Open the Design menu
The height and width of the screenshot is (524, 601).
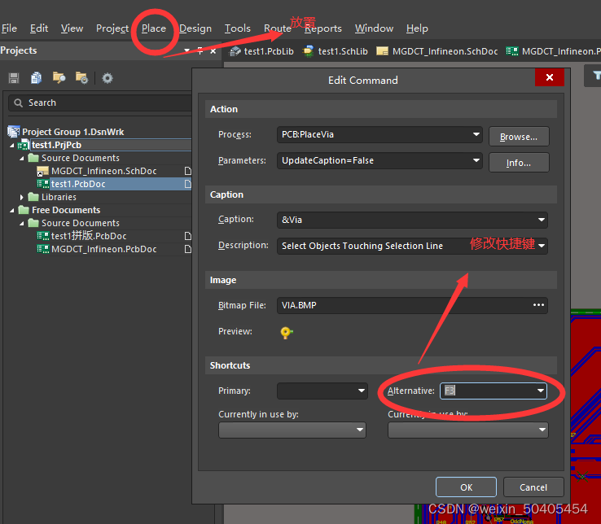click(195, 28)
